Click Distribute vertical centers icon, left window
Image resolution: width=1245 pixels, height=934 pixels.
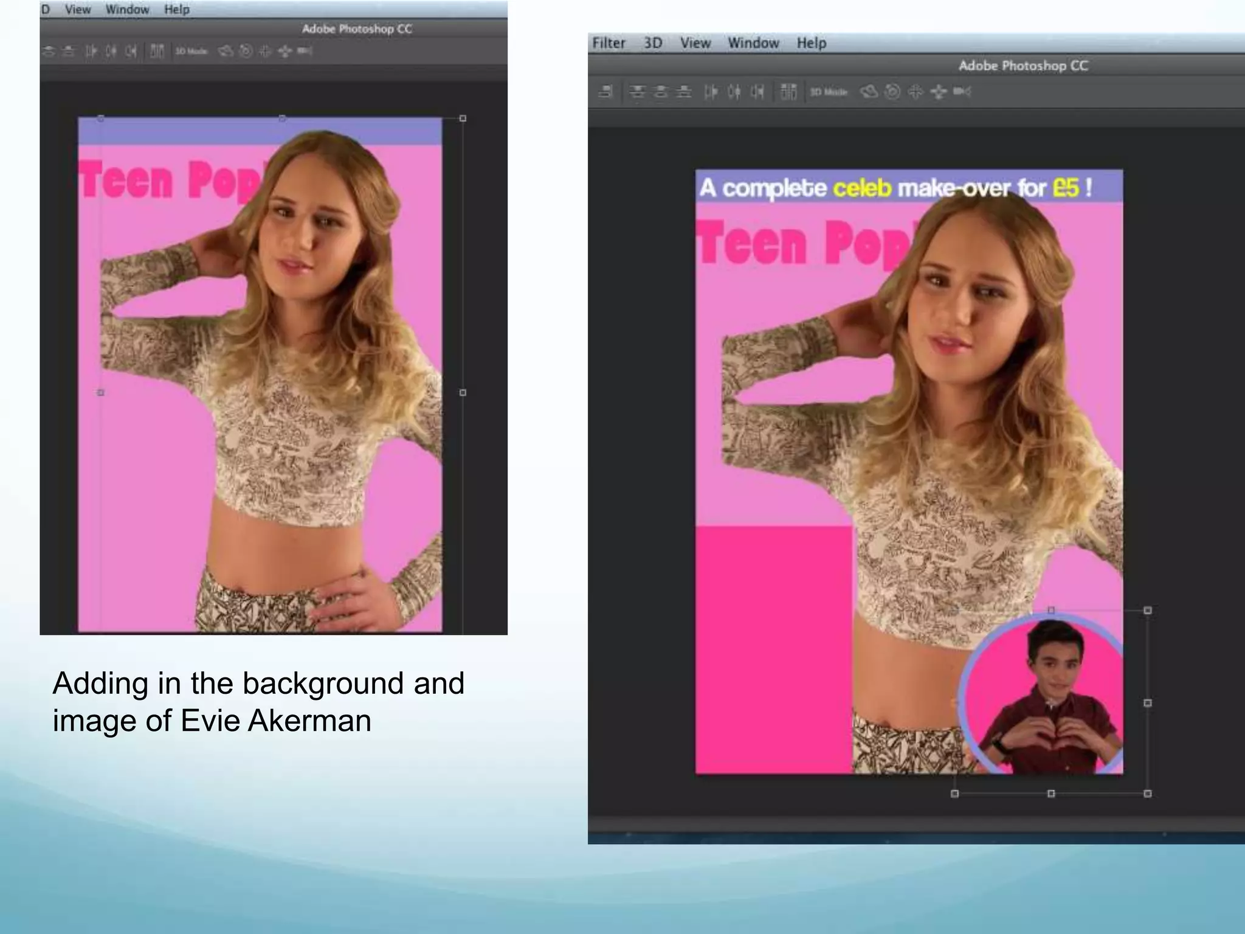point(49,51)
